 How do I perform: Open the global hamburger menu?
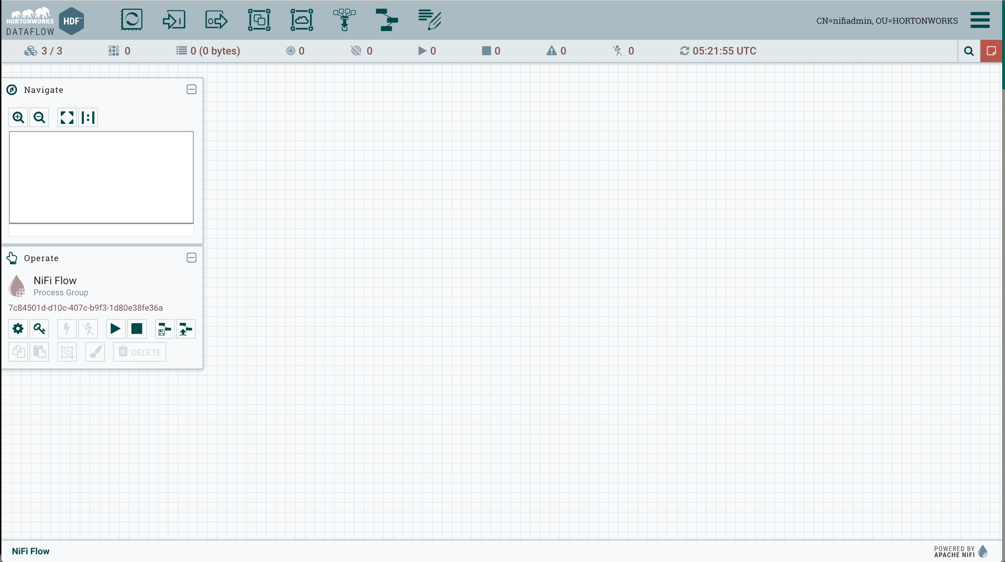click(x=980, y=20)
